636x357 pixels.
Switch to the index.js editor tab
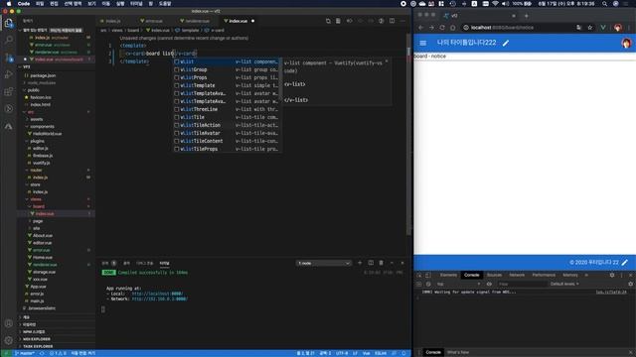tap(113, 21)
